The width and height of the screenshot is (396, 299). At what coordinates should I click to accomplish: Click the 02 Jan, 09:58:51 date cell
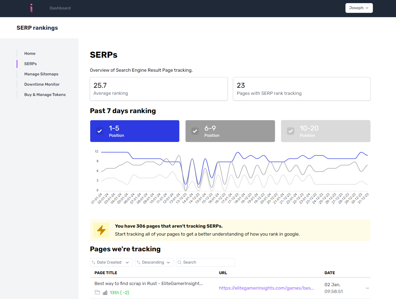coord(334,288)
